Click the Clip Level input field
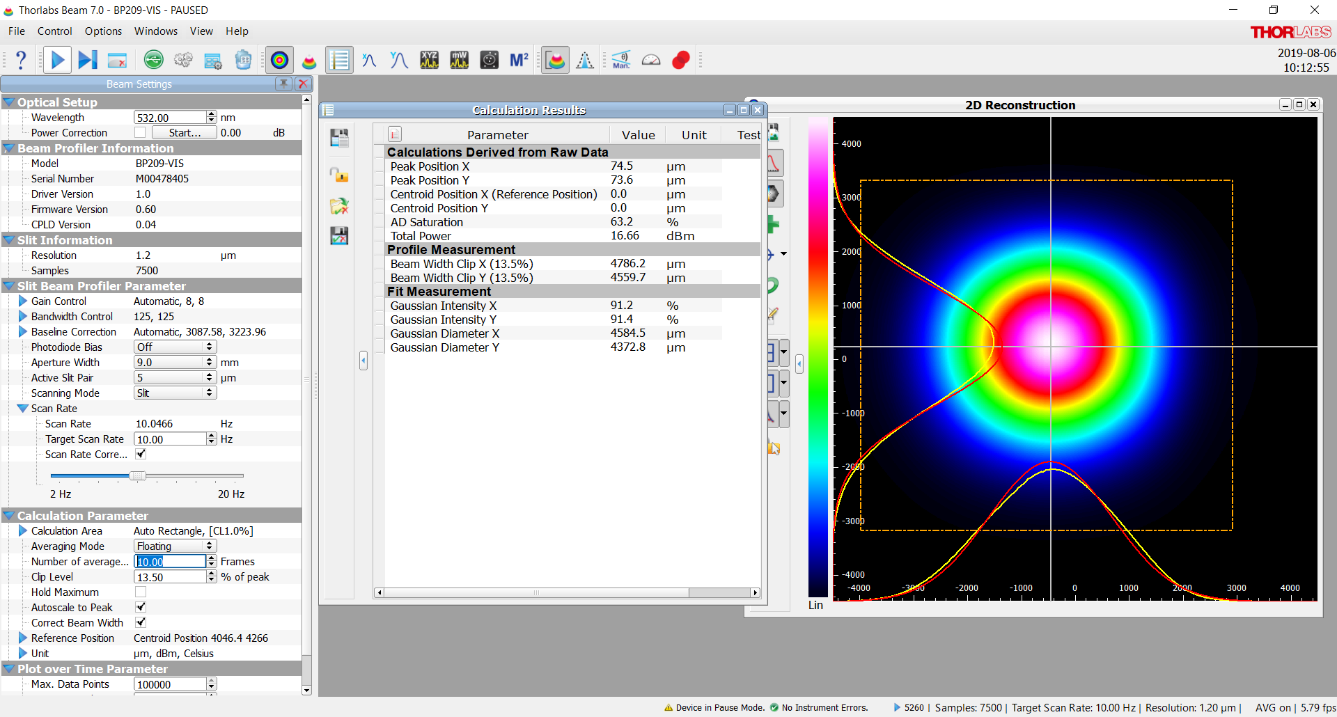1337x717 pixels. pyautogui.click(x=170, y=577)
